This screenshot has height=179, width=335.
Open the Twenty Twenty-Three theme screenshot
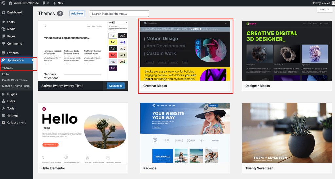(x=83, y=51)
